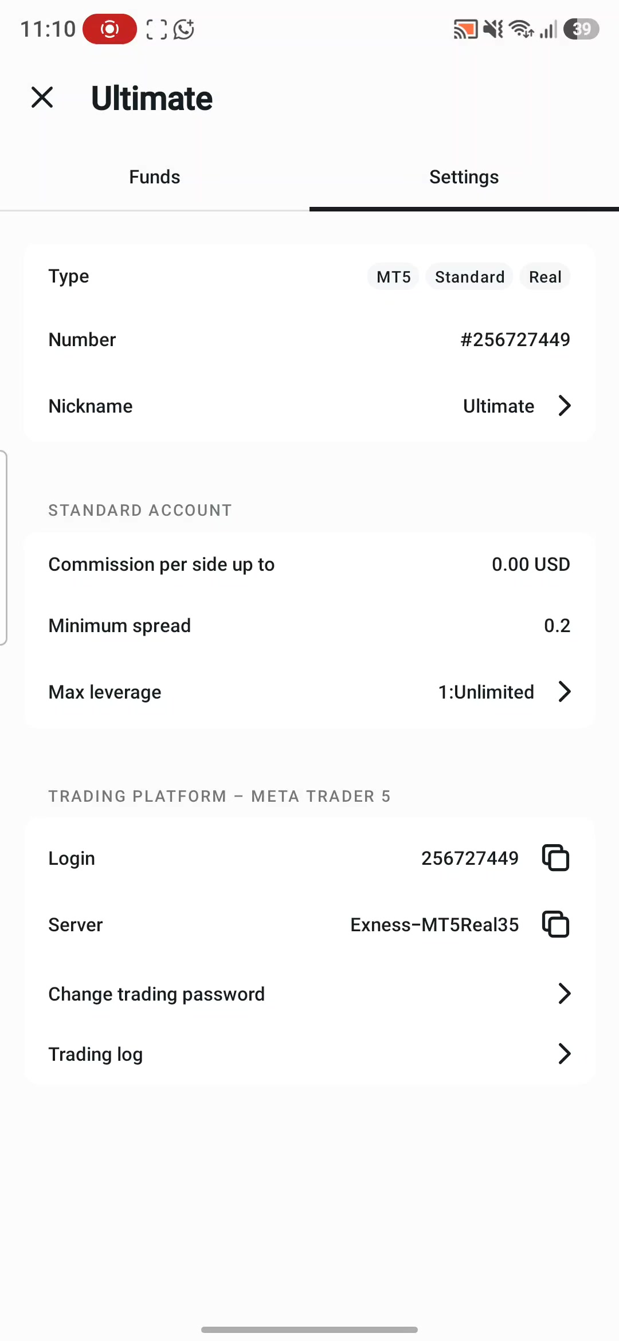Switch to the Funds tab
The width and height of the screenshot is (619, 1341).
click(x=155, y=177)
